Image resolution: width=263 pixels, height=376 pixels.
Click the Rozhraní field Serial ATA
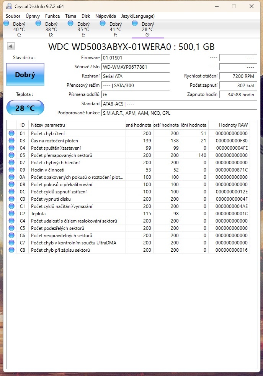pos(136,76)
